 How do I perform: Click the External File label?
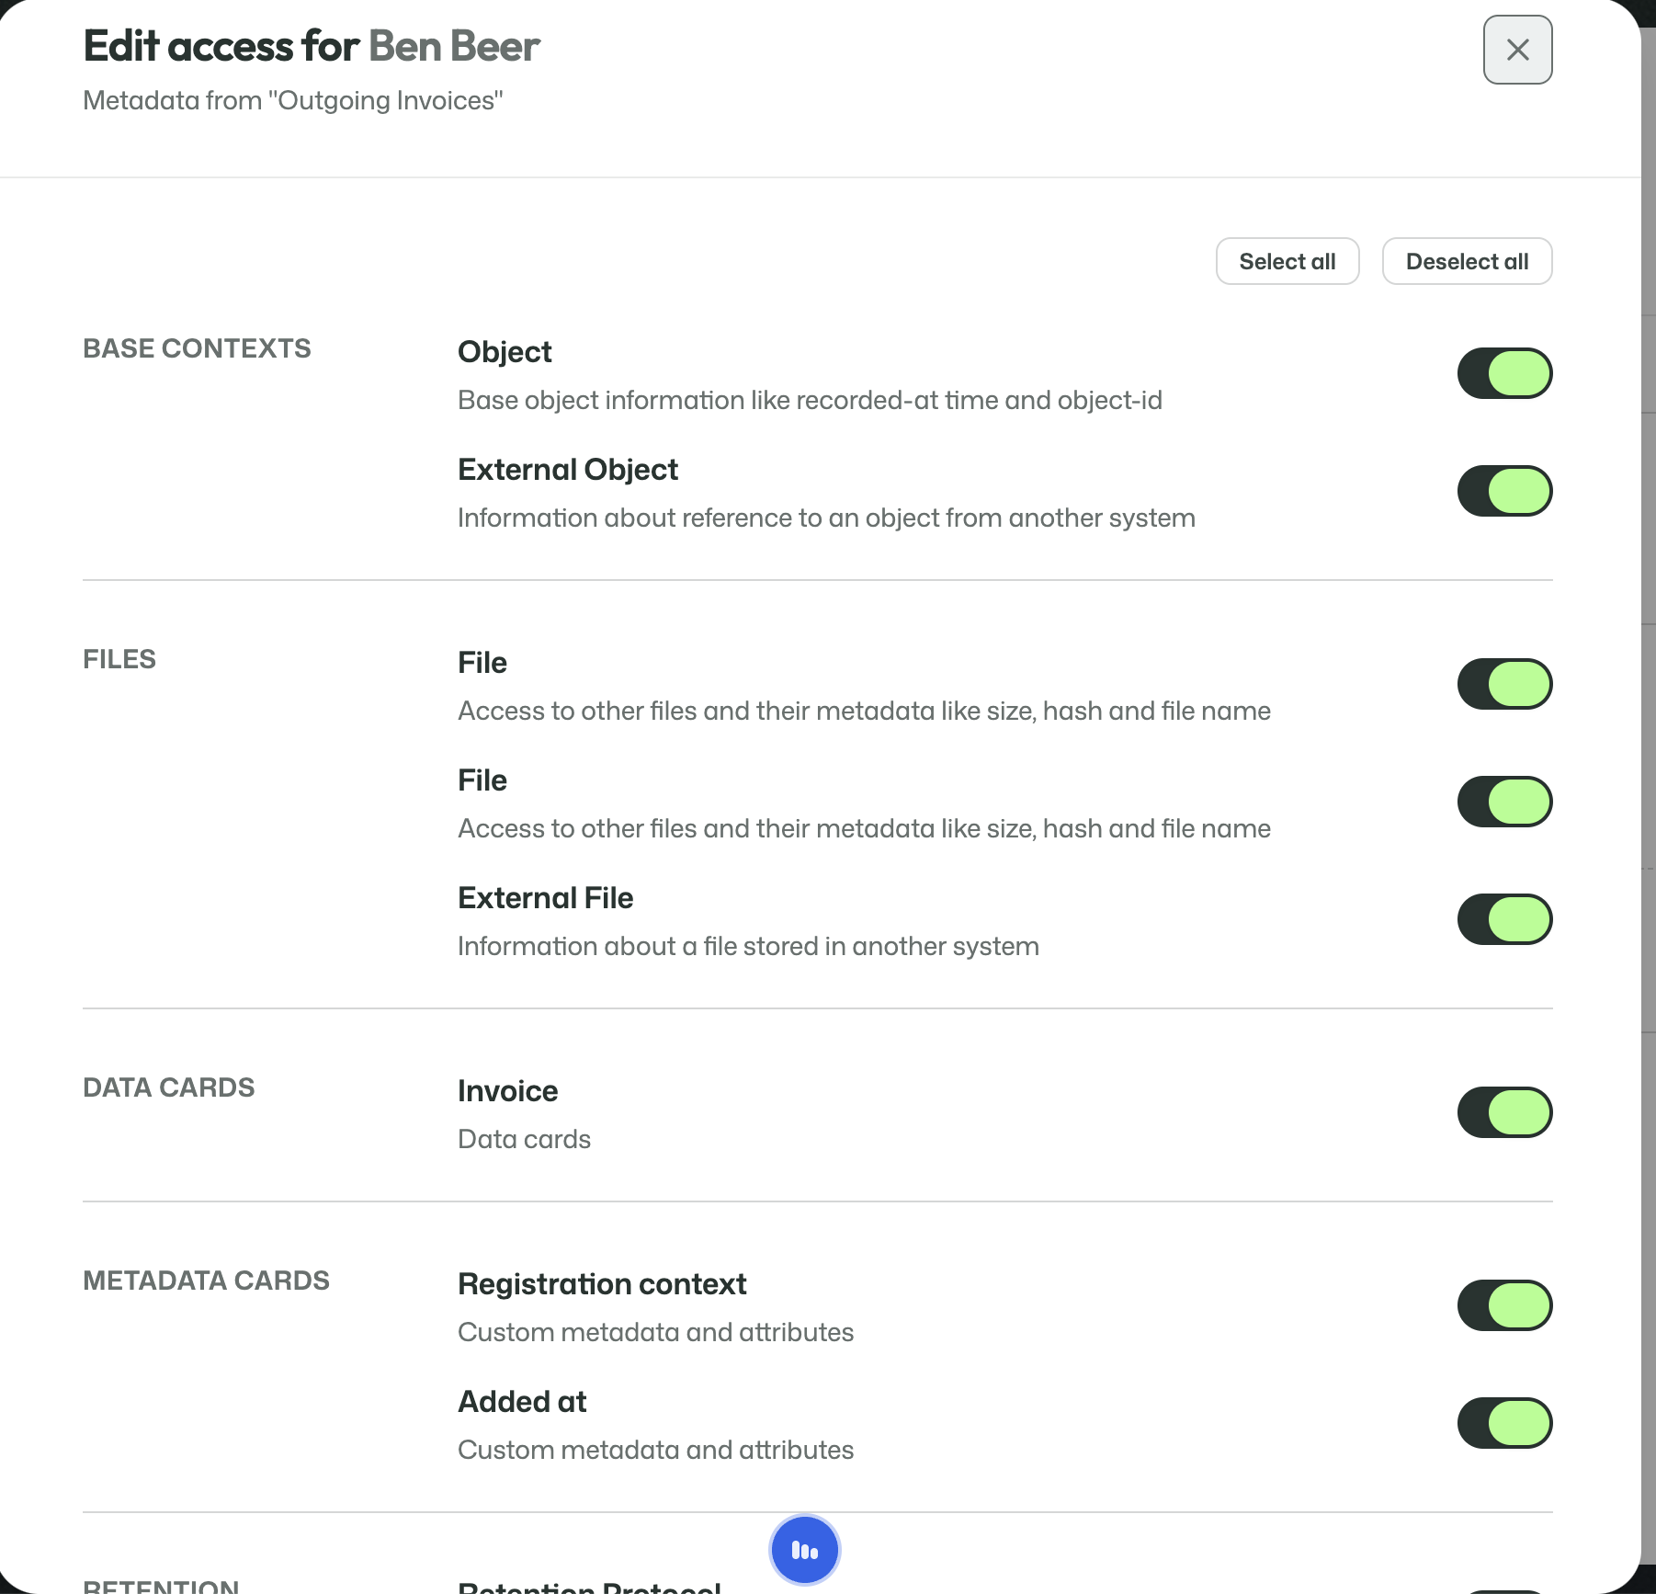546,898
